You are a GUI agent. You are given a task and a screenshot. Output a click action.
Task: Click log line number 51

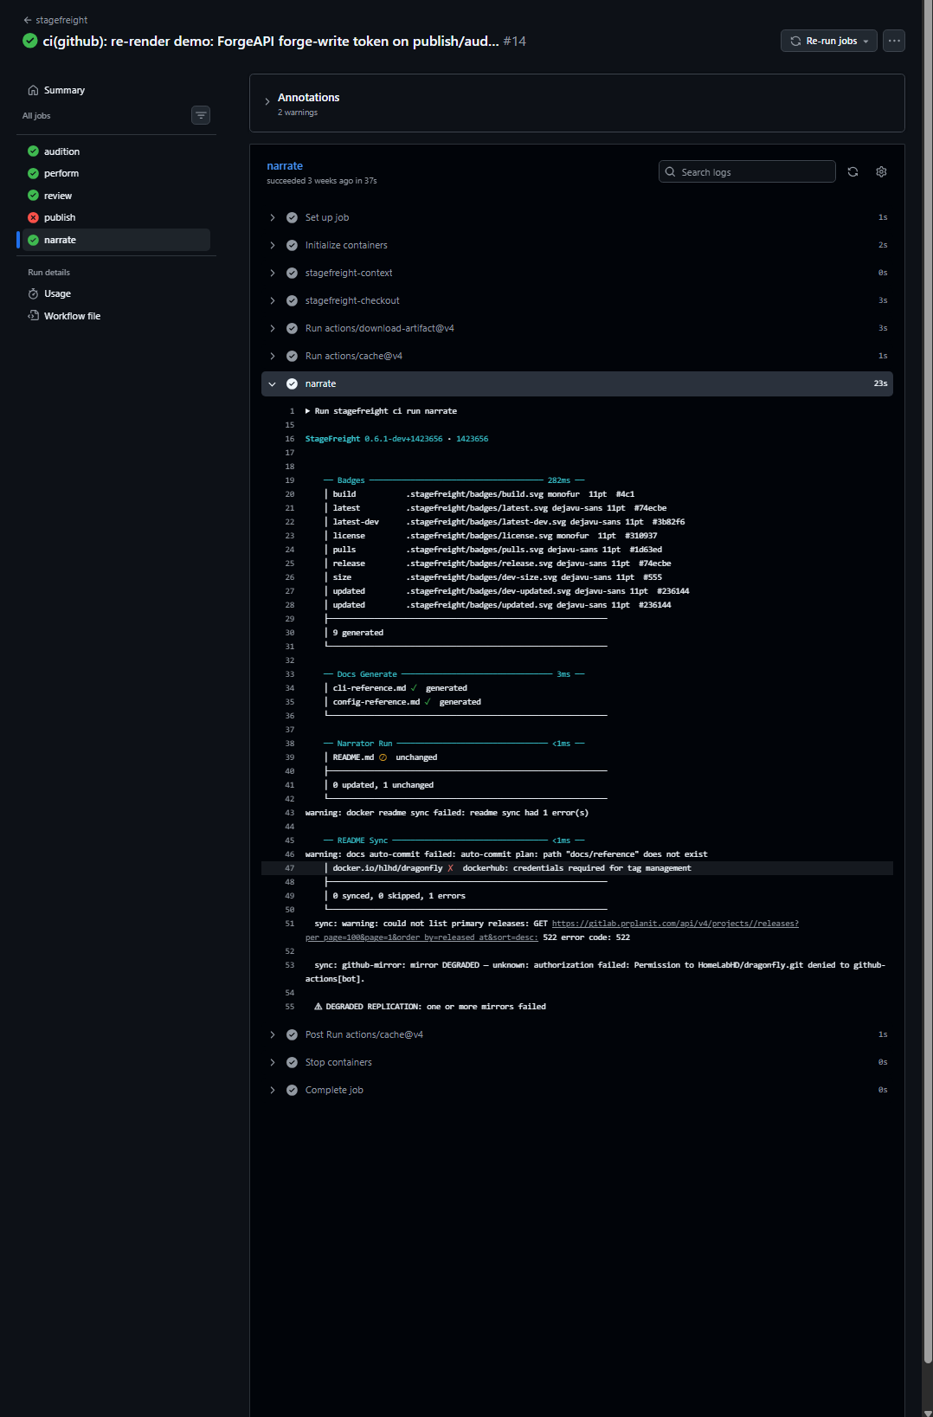pyautogui.click(x=290, y=924)
